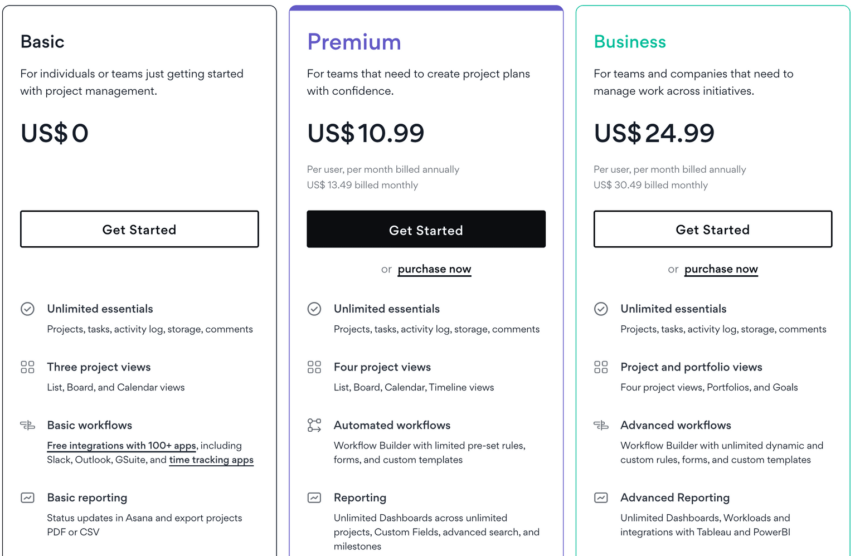Viewport: 855px width, 556px height.
Task: Select the Premium plan card heading
Action: coord(354,42)
